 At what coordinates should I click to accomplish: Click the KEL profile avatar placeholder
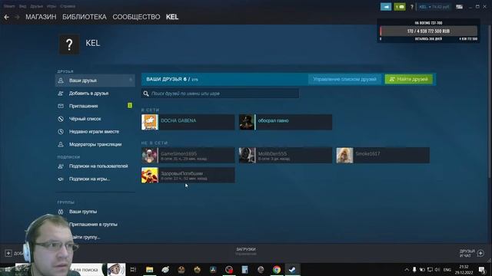69,44
